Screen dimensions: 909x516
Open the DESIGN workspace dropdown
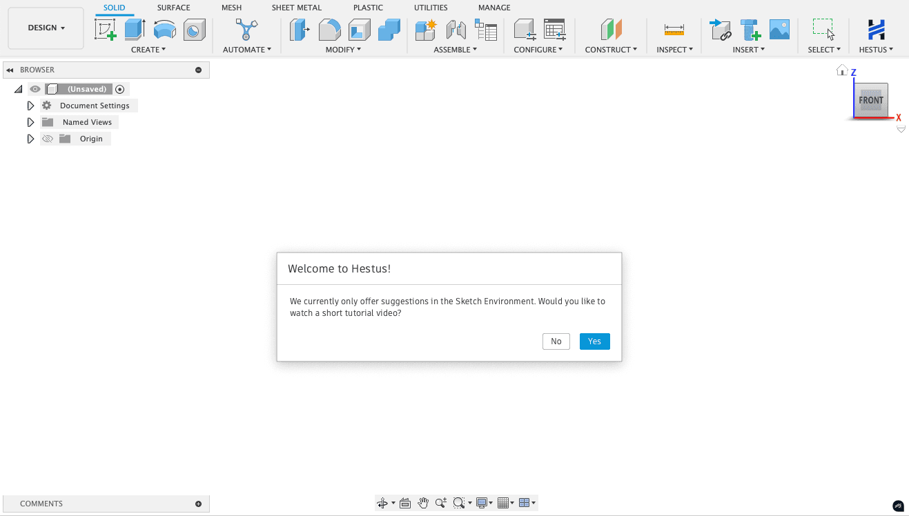coord(46,28)
